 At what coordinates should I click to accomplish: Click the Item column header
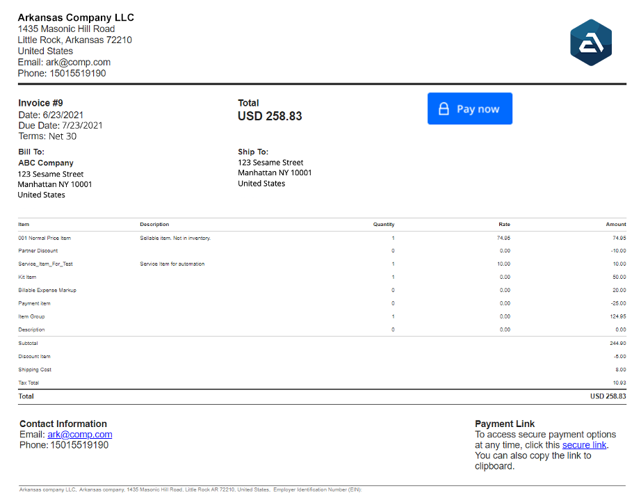tap(24, 225)
